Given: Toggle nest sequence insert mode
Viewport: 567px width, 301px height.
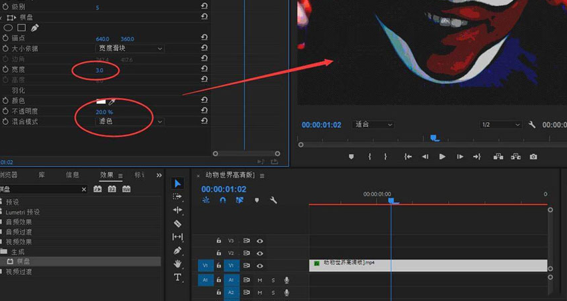Looking at the screenshot, I should [205, 200].
